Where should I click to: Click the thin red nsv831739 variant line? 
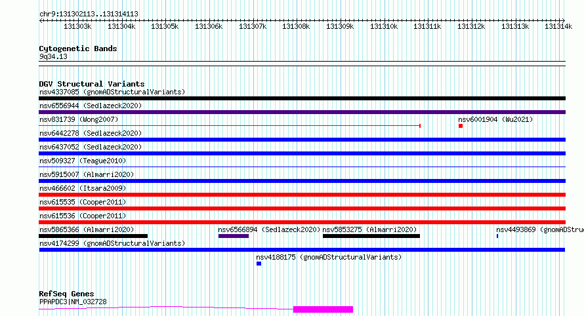[230, 126]
